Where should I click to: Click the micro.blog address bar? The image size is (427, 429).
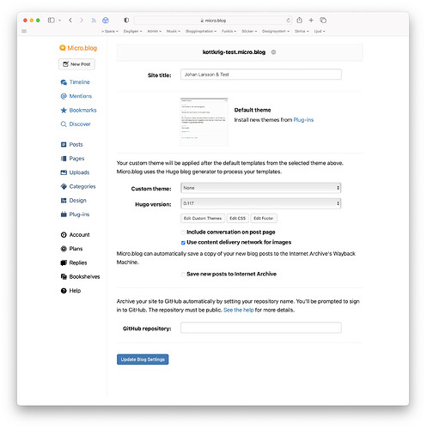(213, 21)
